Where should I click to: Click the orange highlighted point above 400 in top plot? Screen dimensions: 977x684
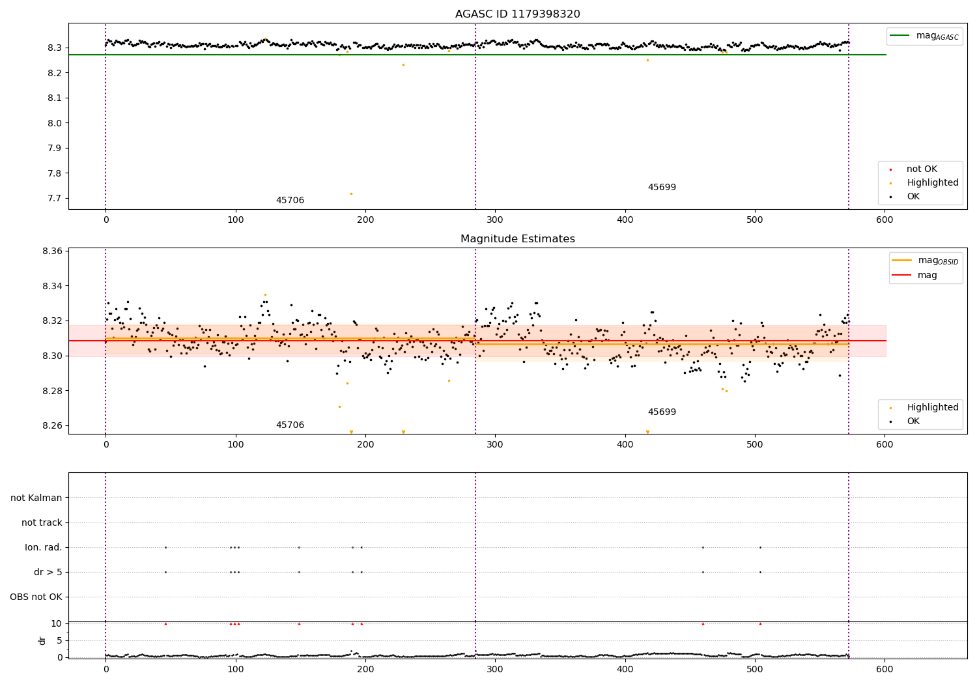click(647, 60)
